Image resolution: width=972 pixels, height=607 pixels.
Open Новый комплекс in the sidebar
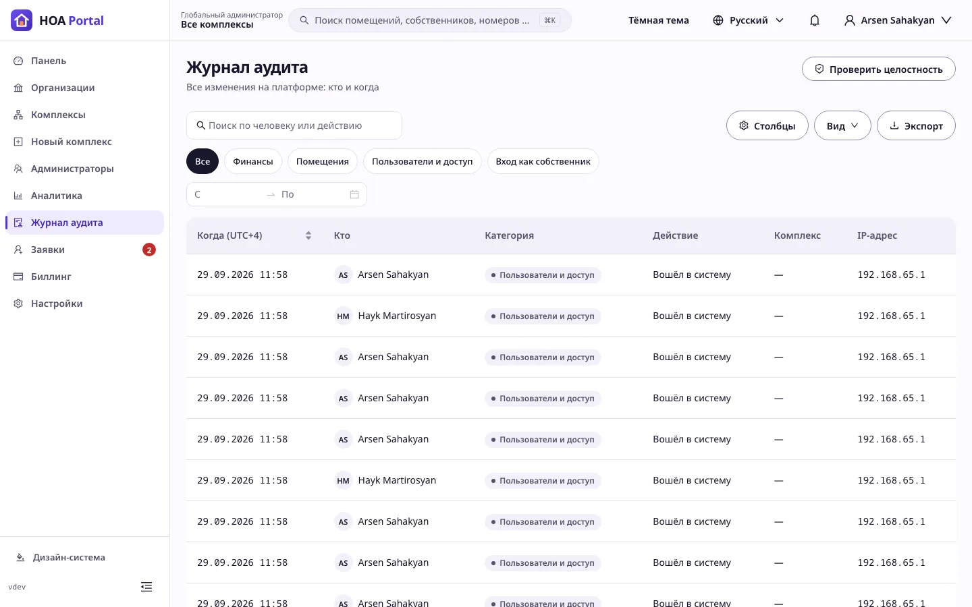(x=84, y=142)
